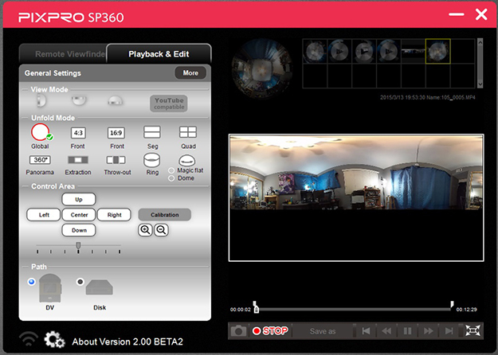Click the More button in General Settings

pyautogui.click(x=190, y=73)
